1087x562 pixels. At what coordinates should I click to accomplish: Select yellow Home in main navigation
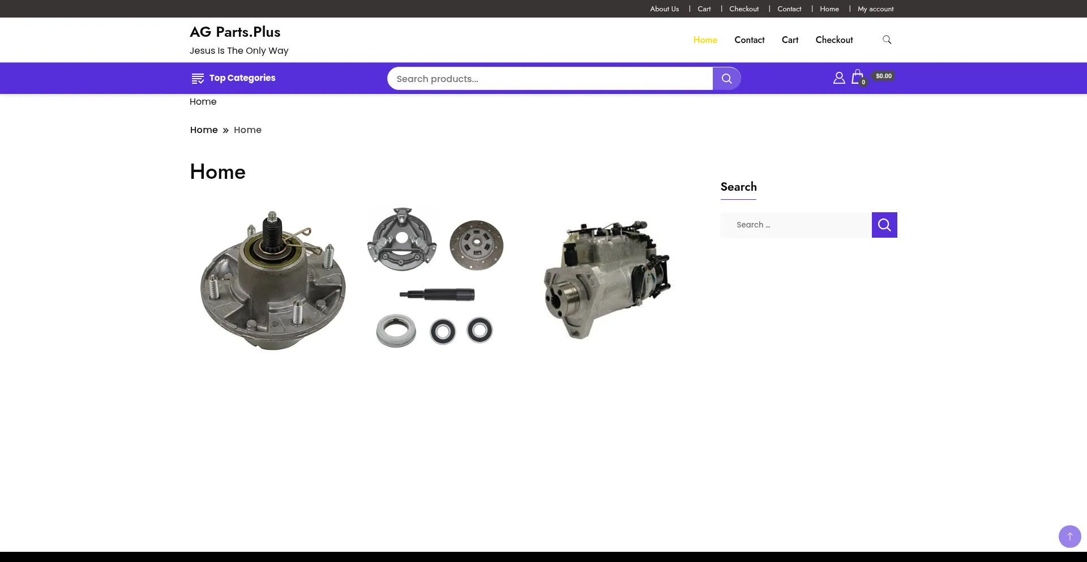click(x=705, y=40)
